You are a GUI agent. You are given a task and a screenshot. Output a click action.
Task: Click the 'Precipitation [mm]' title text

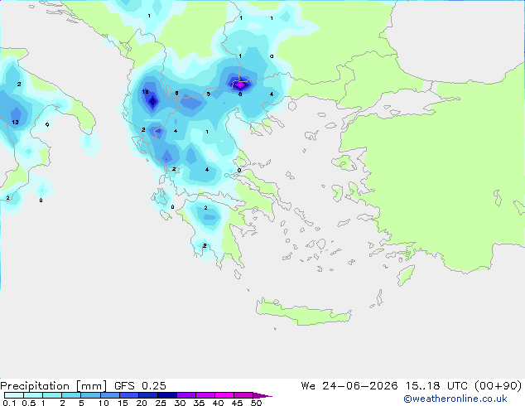point(54,386)
